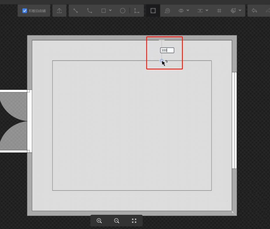Viewport: 270px width, 229px height.
Task: Open the eye visibility options dropdown
Action: pyautogui.click(x=188, y=11)
